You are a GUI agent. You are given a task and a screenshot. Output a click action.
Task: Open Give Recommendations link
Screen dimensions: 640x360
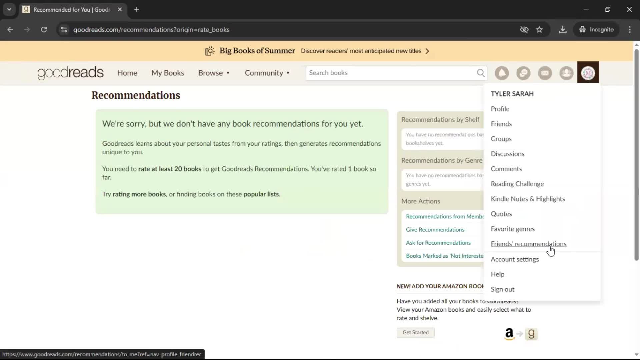435,230
